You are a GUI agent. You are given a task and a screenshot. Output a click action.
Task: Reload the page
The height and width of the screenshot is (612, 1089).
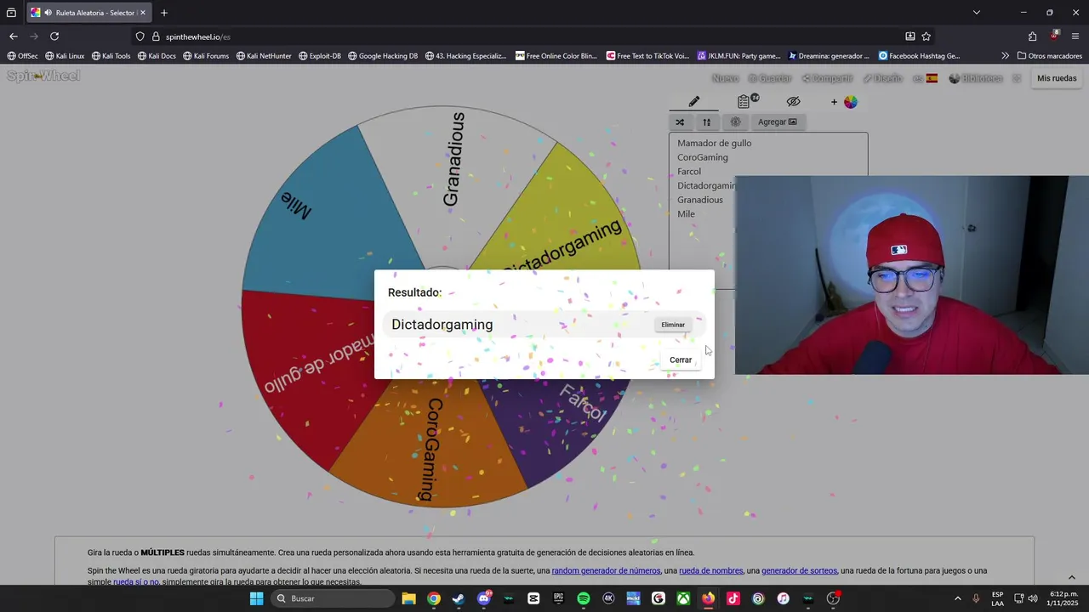pos(54,37)
